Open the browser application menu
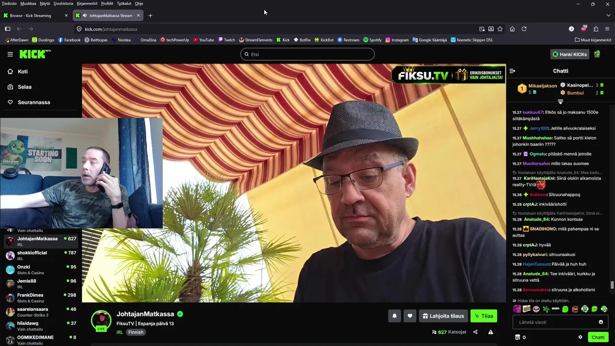The image size is (615, 346). 607,29
